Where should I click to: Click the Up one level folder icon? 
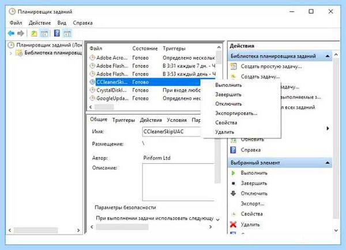point(34,33)
